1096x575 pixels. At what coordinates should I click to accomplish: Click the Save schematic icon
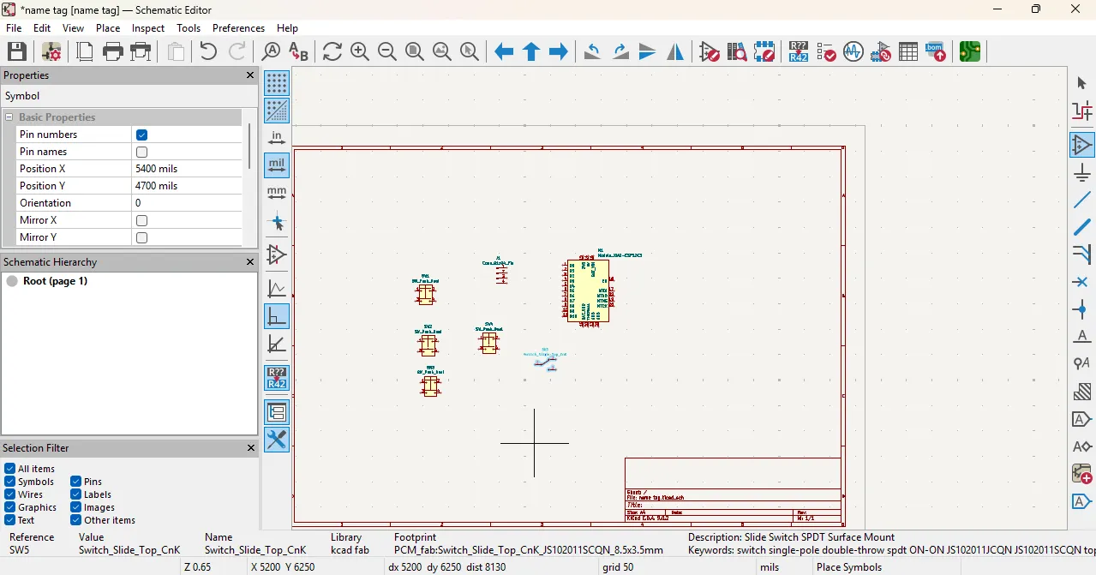16,51
